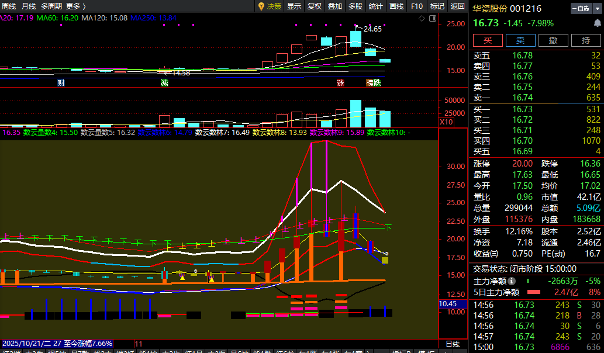The height and width of the screenshot is (353, 604).
Task: Click the 涨 marker on the chart
Action: pyautogui.click(x=340, y=83)
